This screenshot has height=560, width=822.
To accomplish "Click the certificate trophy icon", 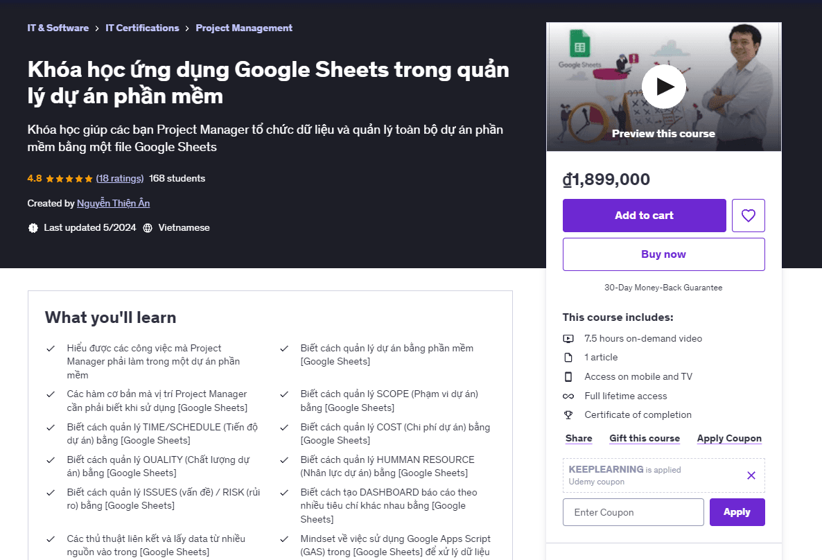I will [x=568, y=414].
